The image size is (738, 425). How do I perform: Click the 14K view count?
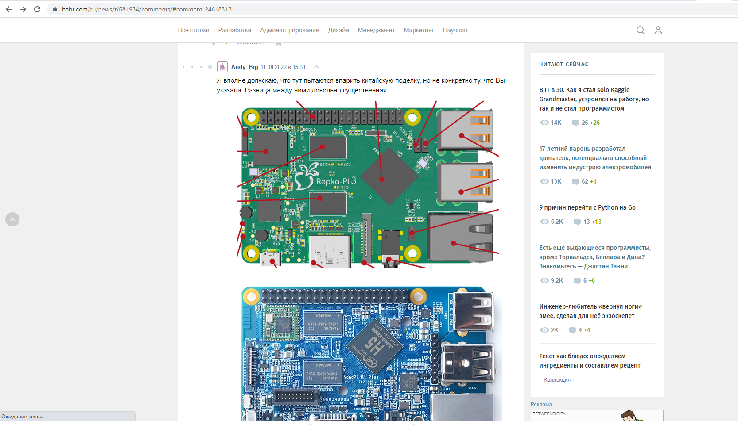point(556,123)
